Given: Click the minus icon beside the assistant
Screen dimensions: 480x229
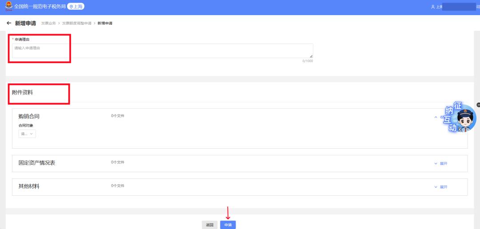Looking at the screenshot, I should click(x=478, y=105).
